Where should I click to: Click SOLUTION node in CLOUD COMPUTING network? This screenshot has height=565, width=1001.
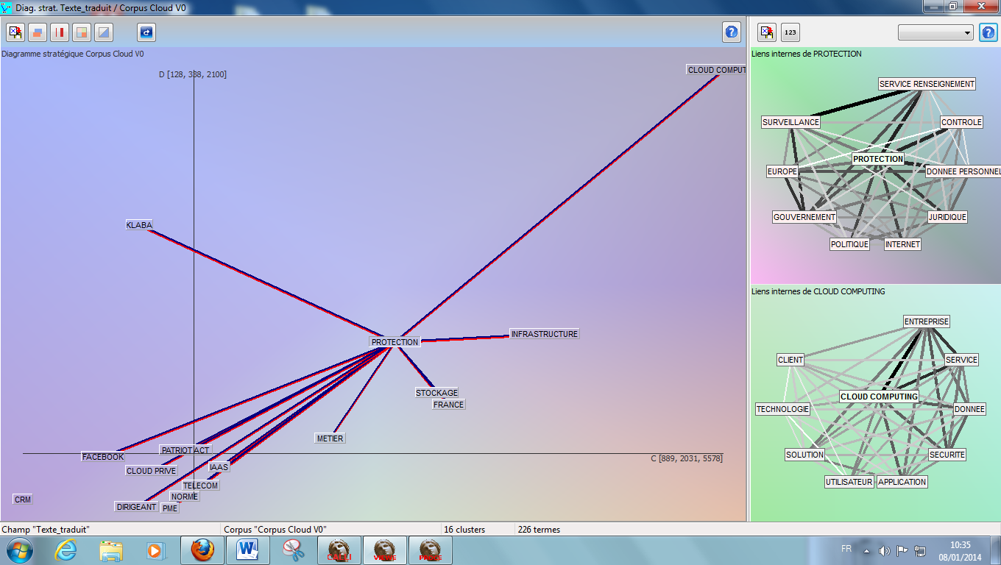point(804,455)
